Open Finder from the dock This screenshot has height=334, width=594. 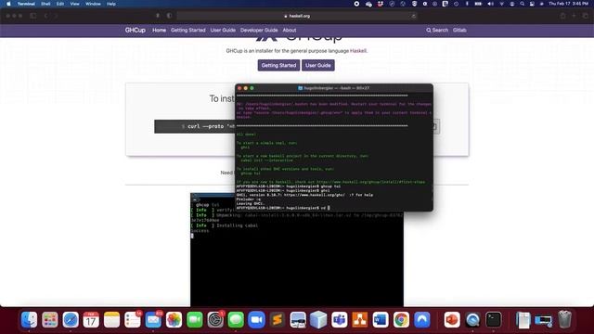[x=29, y=320]
